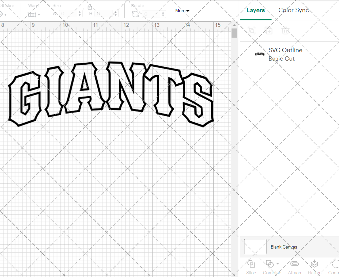Screen dimensions: 339x277
Task: Click the vertical canvas scrollbar thumb
Action: click(x=234, y=33)
